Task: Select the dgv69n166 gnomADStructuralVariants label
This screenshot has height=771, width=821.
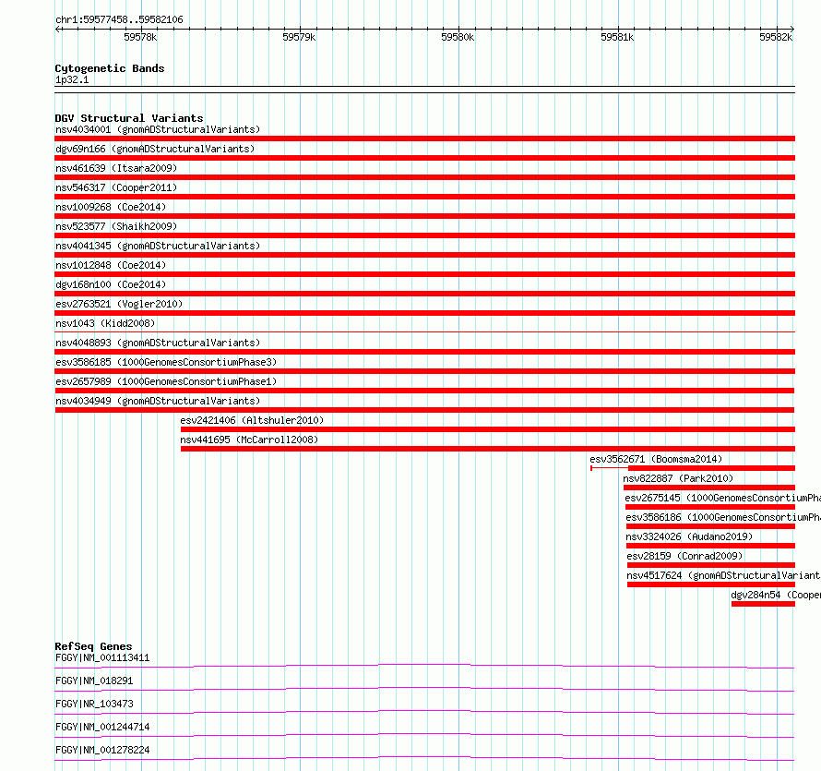Action: pyautogui.click(x=155, y=149)
